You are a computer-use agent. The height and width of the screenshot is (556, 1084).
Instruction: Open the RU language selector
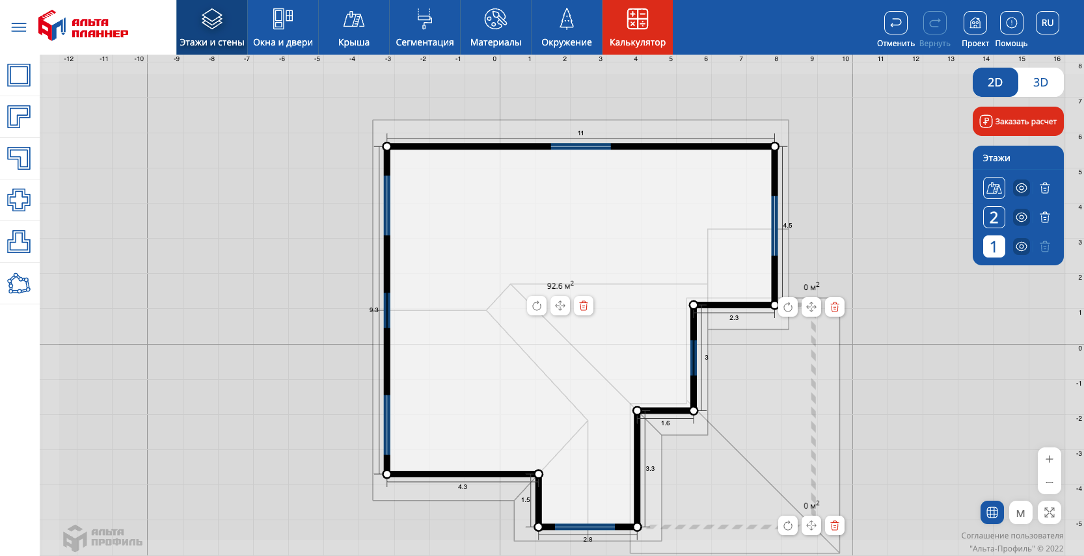(1047, 23)
